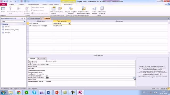
Task: Click the search magnifier icon
Action: click(25, 21)
